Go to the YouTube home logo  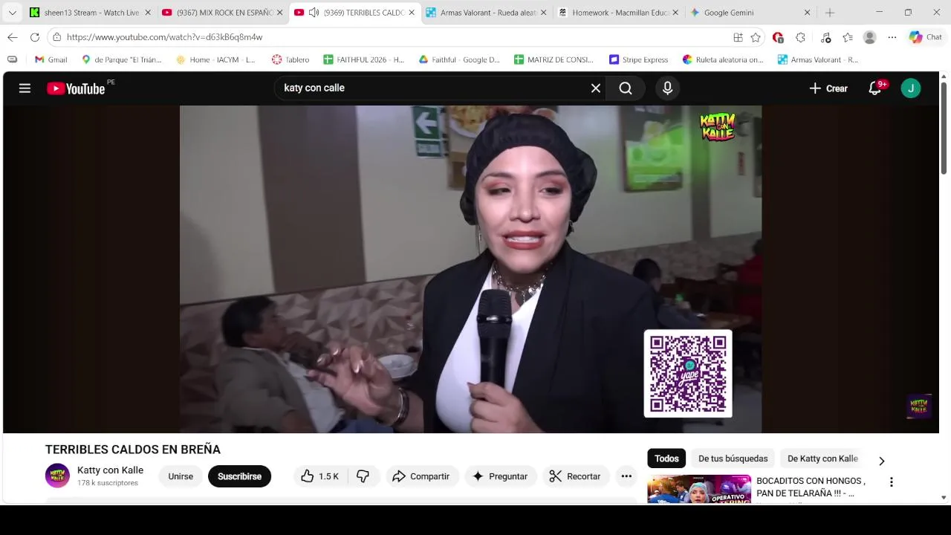click(x=76, y=88)
